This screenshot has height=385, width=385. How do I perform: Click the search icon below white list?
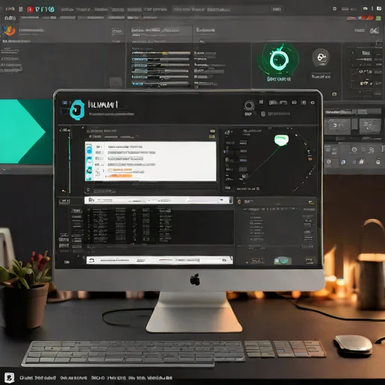(x=88, y=189)
